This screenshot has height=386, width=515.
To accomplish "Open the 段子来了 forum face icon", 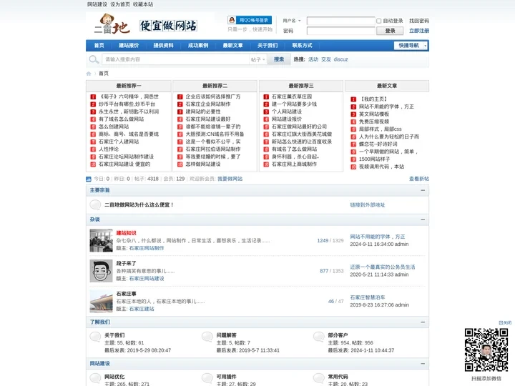I will point(101,271).
